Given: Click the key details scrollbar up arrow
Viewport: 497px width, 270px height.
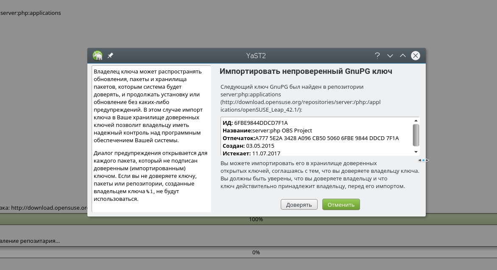Looking at the screenshot, I should (x=416, y=121).
